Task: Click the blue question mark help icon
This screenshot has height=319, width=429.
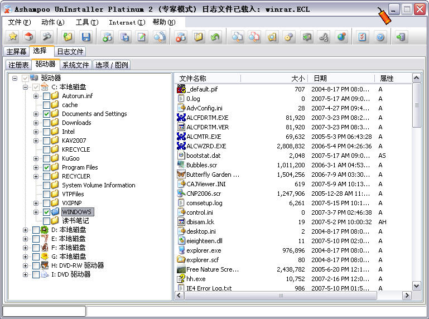Action: pos(380,37)
